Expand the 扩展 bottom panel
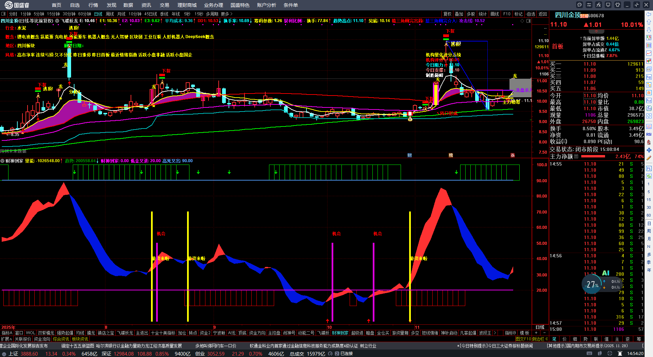This screenshot has width=653, height=357. [x=6, y=339]
